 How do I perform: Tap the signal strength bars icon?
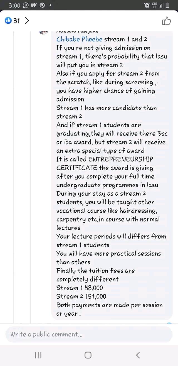click(161, 5)
